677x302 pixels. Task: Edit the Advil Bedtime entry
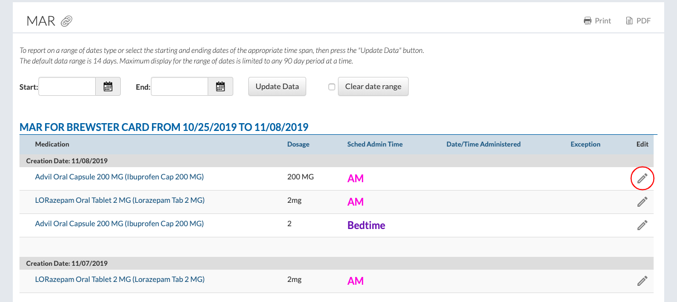[642, 225]
